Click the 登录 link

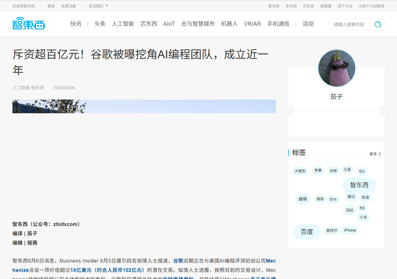[x=51, y=6]
